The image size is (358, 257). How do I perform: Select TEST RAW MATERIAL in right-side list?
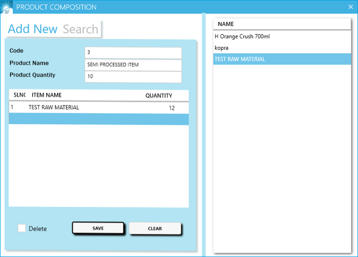click(240, 59)
